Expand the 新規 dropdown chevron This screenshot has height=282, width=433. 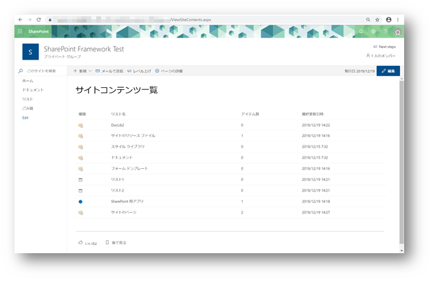pos(90,71)
